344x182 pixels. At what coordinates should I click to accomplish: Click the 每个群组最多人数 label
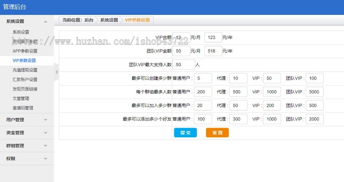(154, 92)
